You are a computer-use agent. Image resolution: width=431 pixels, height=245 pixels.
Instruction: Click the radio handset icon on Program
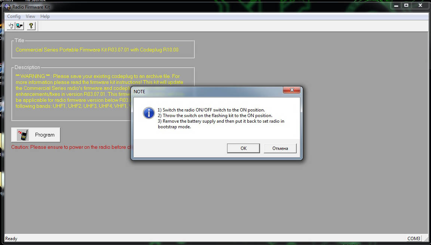point(23,135)
